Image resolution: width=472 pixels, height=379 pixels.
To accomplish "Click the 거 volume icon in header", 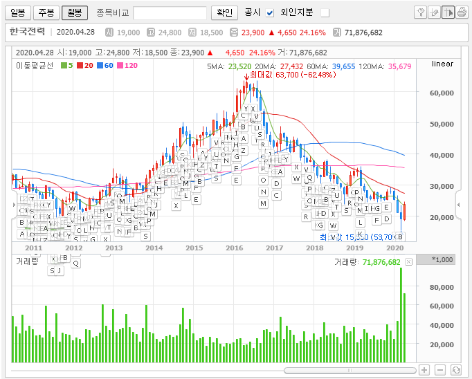I will [337, 33].
